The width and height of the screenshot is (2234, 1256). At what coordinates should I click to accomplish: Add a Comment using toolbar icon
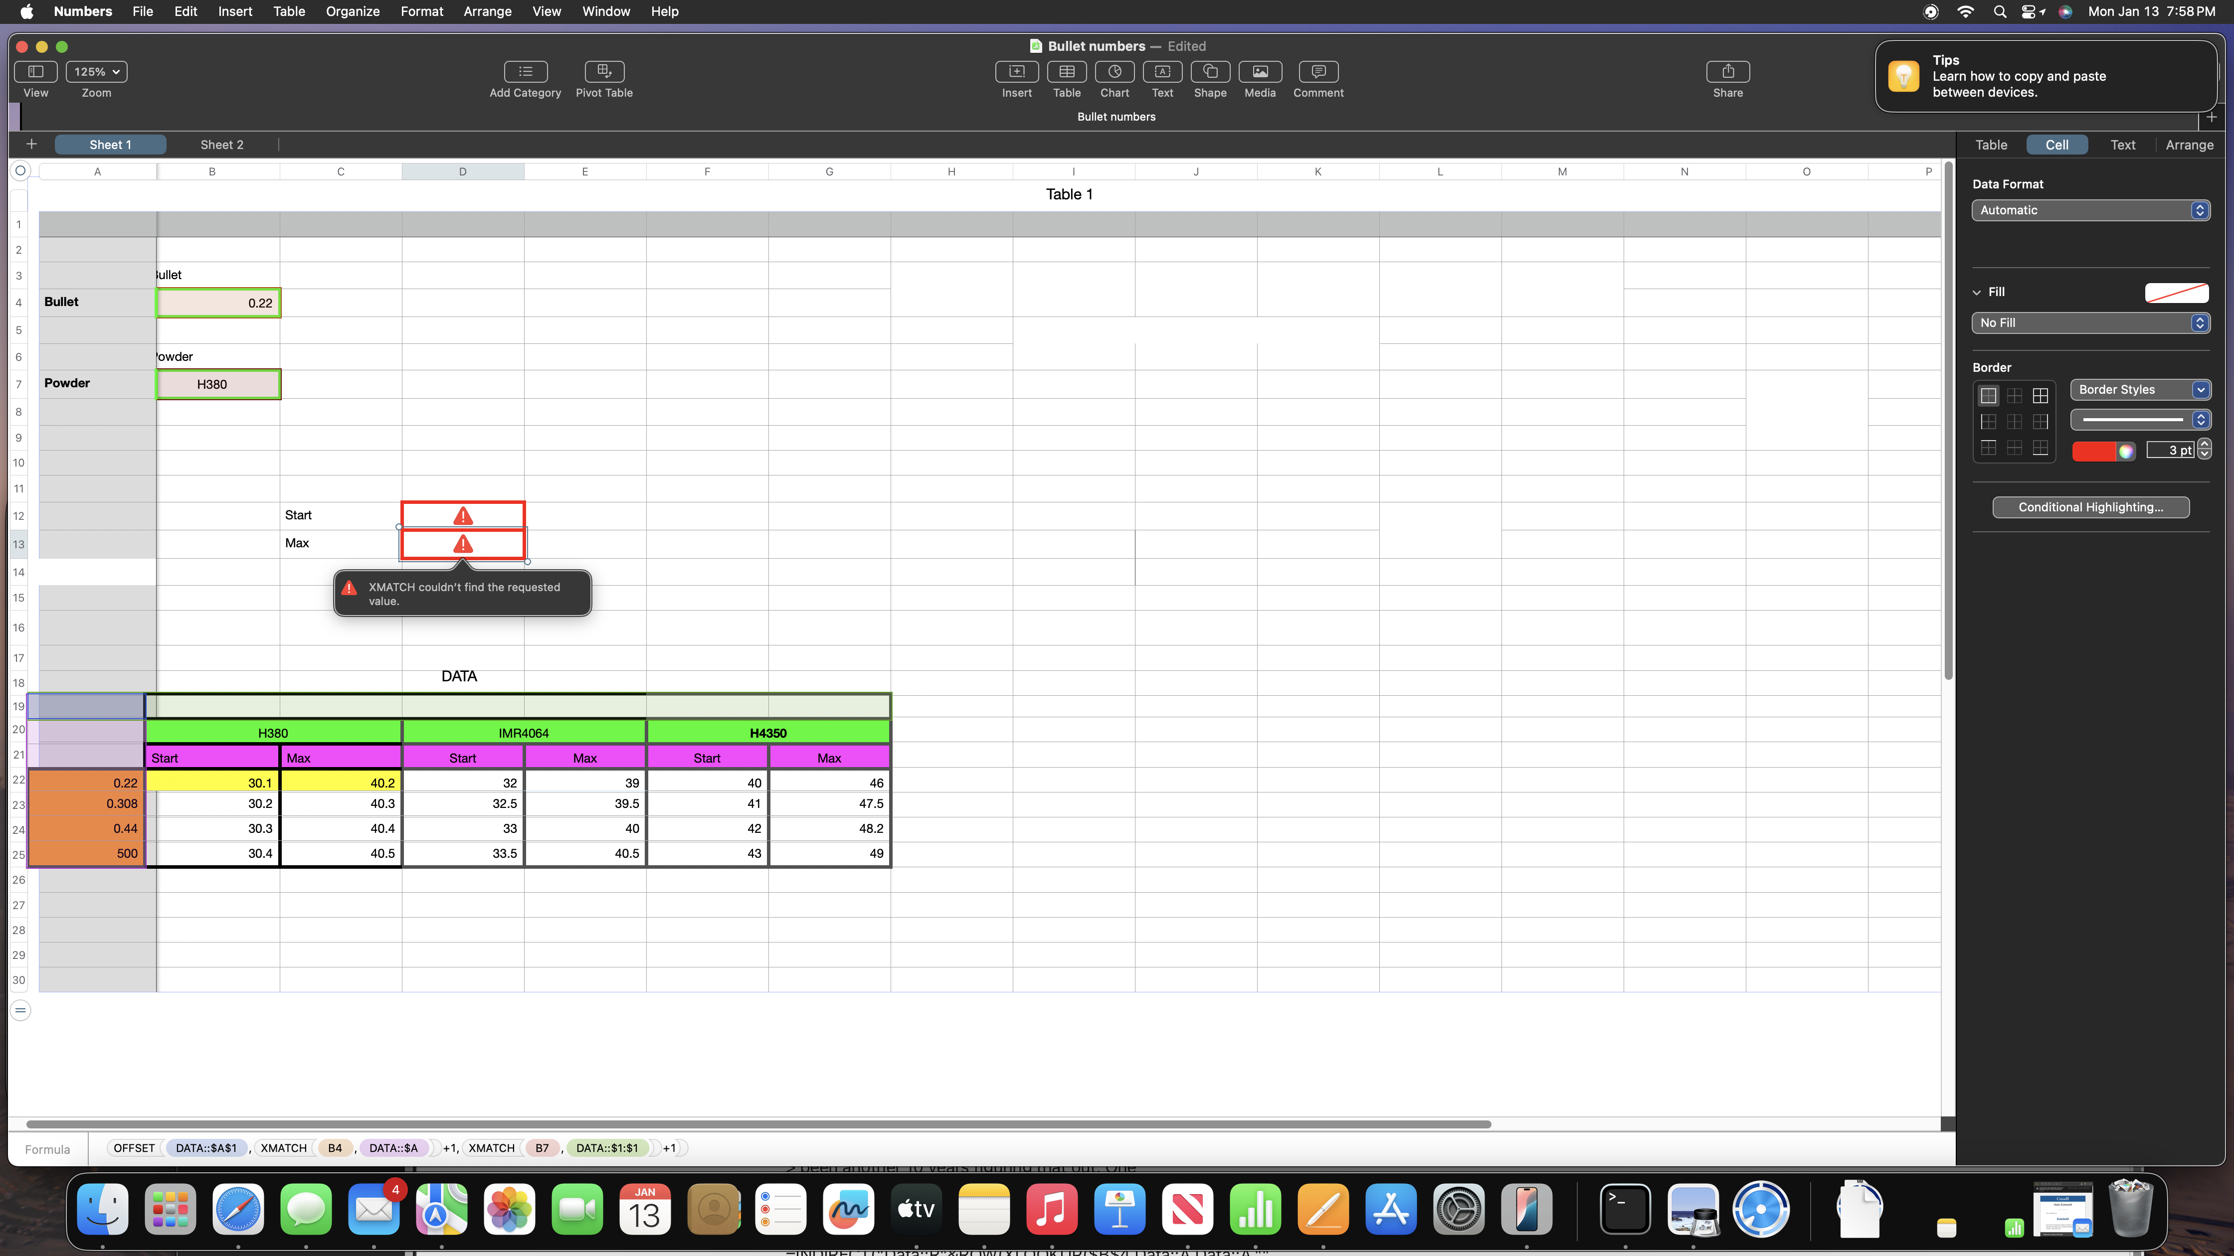coord(1317,71)
